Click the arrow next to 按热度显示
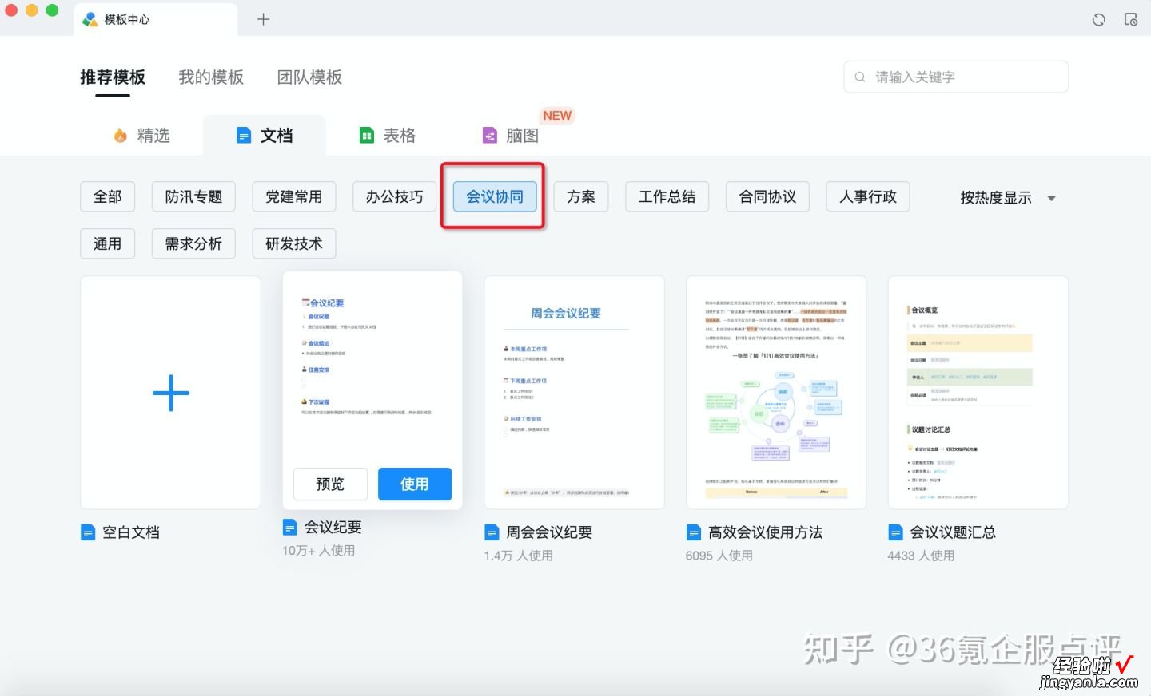This screenshot has height=696, width=1151. pos(1051,199)
